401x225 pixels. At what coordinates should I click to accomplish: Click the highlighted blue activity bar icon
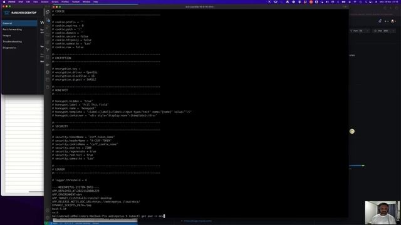[48, 20]
